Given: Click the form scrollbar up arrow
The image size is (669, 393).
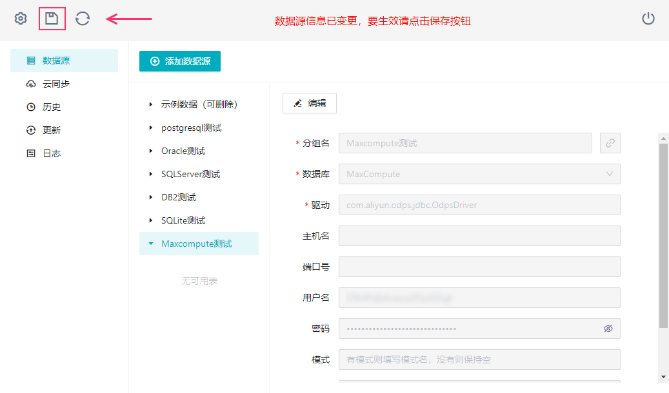Looking at the screenshot, I should [x=663, y=139].
